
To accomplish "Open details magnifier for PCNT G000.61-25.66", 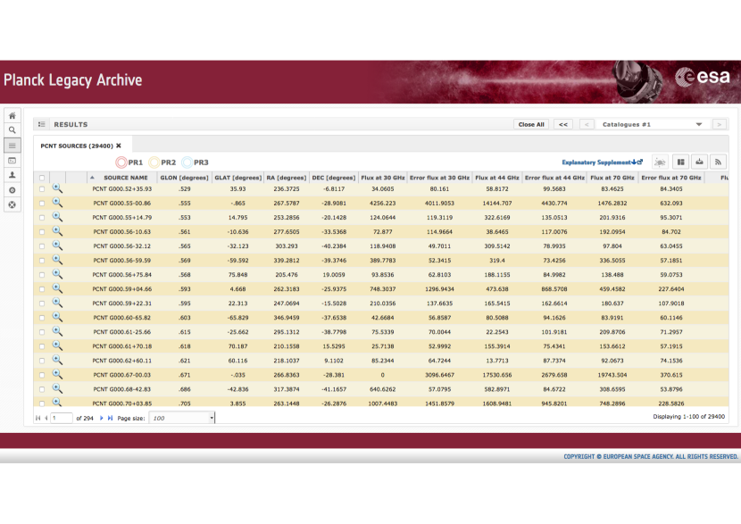I will coord(57,331).
